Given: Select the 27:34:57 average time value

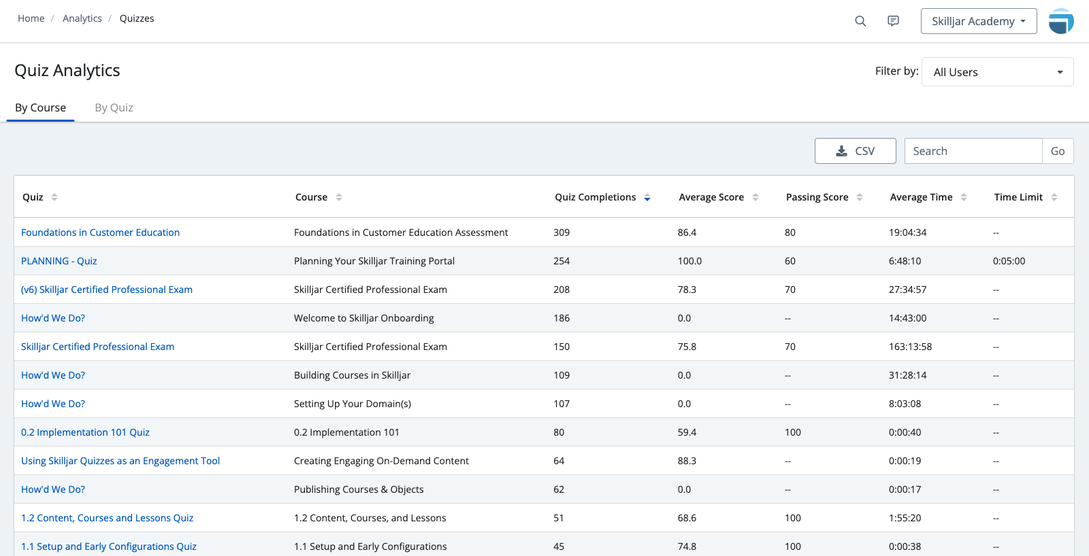Looking at the screenshot, I should (907, 290).
